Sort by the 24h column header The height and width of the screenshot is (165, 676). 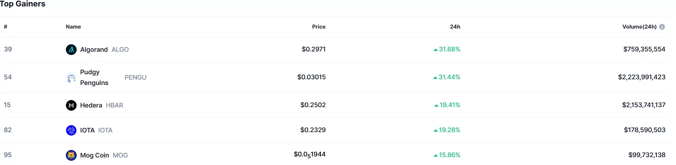pos(455,27)
